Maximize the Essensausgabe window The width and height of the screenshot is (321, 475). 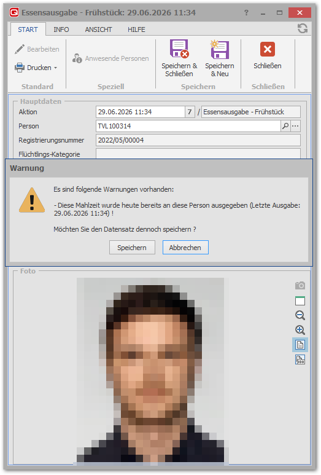pos(279,13)
